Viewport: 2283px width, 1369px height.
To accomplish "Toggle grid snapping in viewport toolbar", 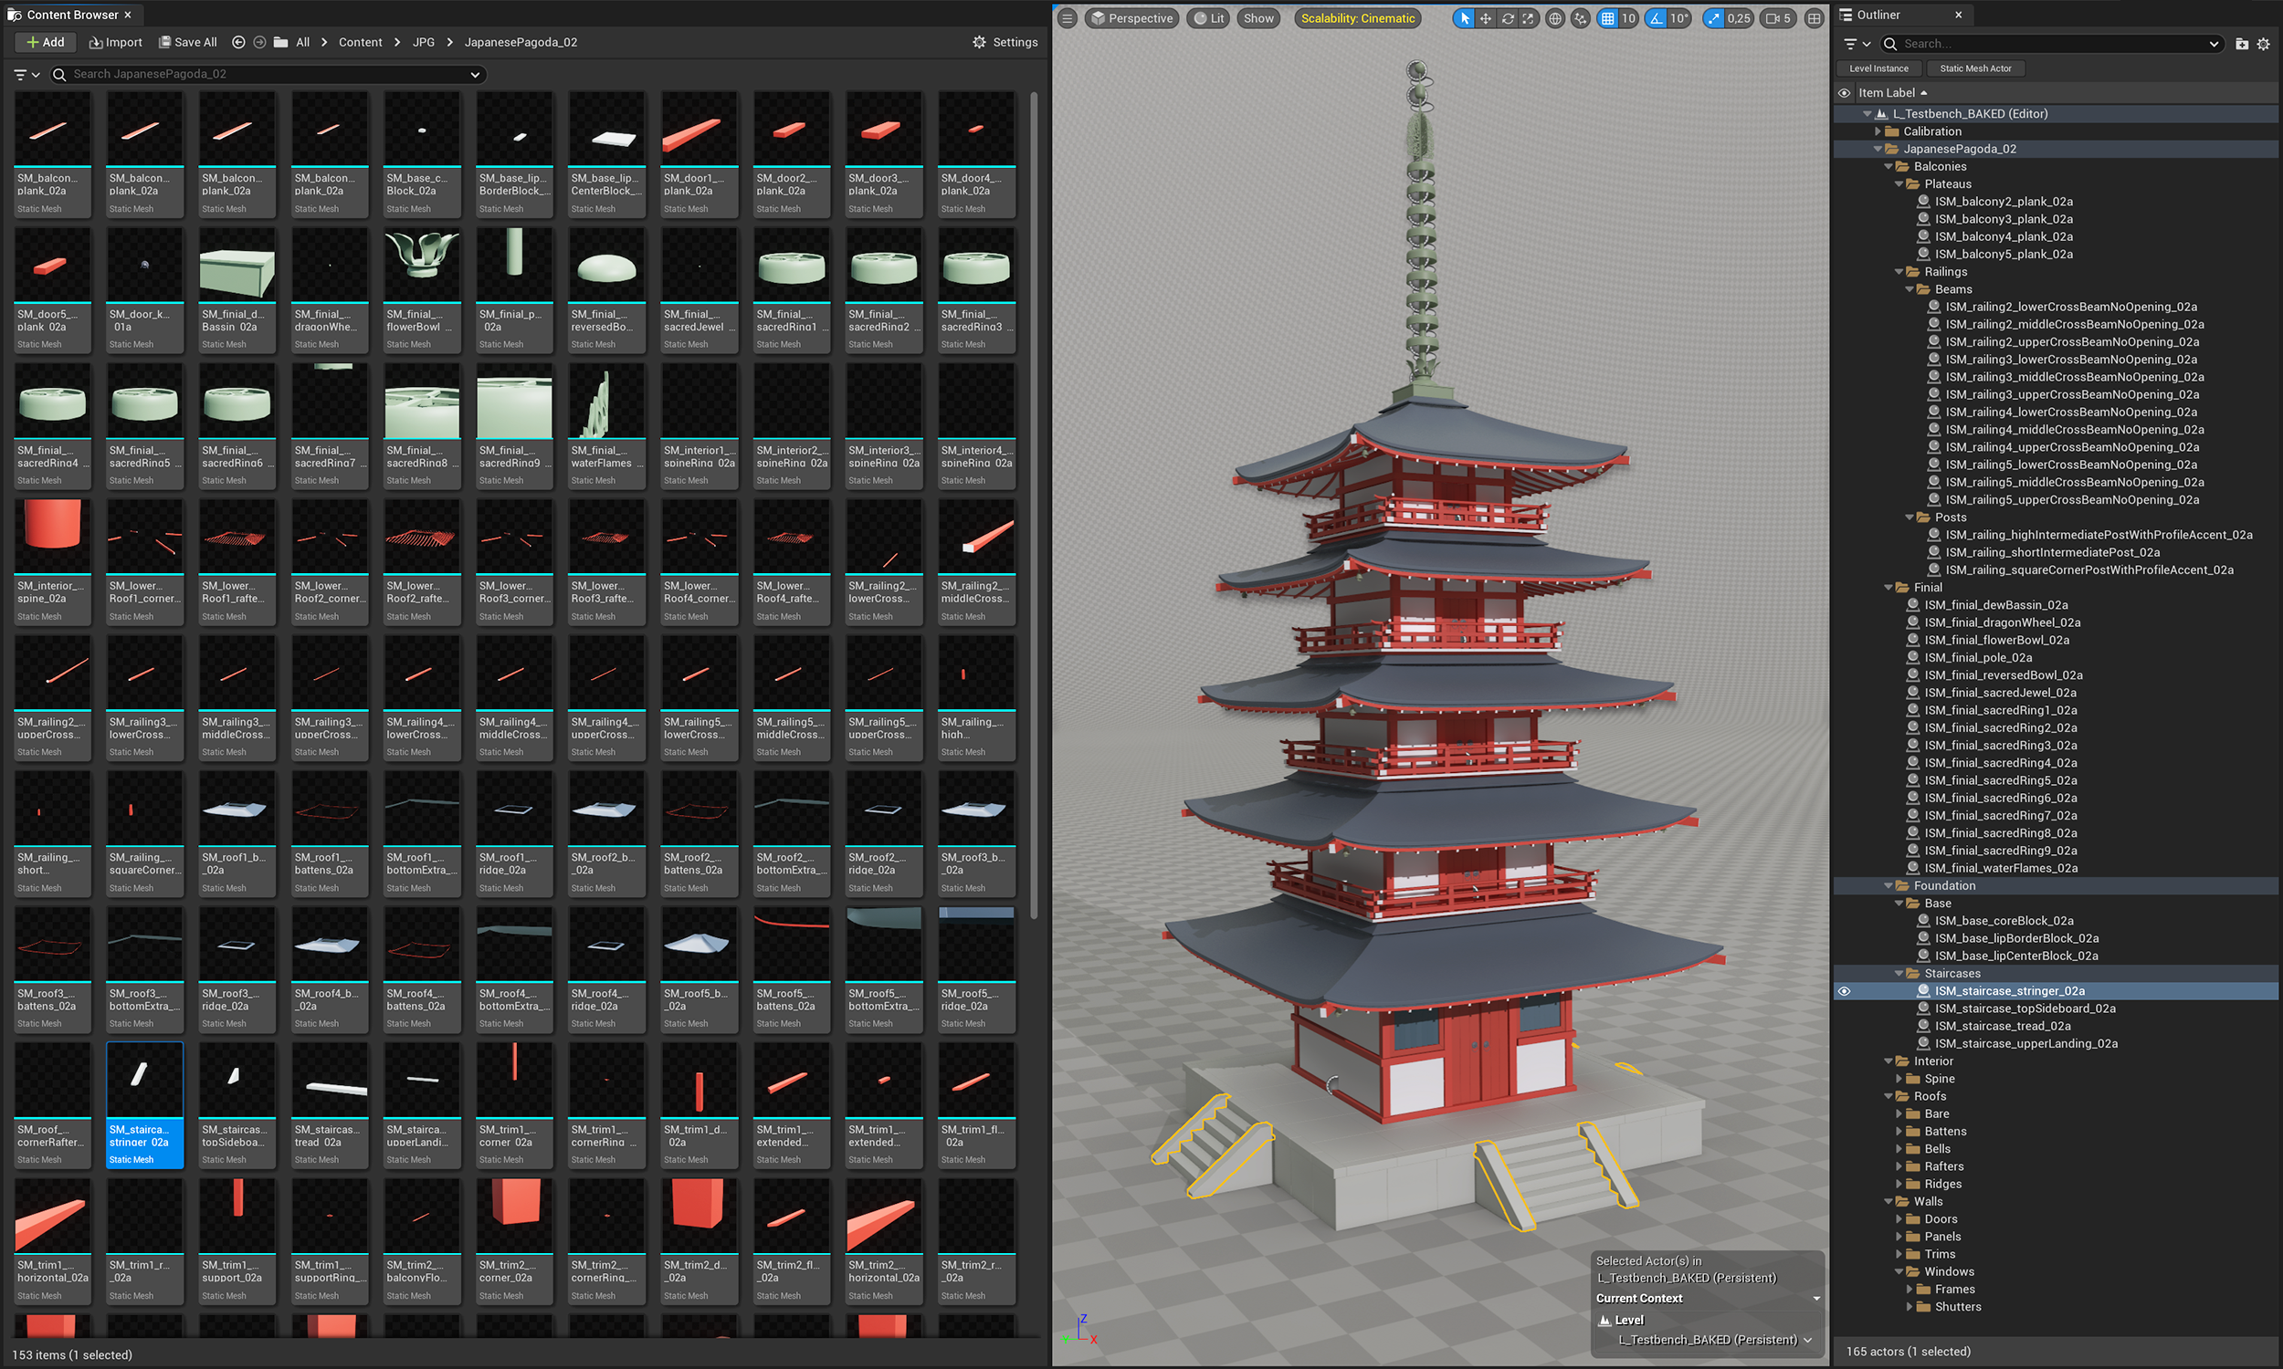I will click(x=1608, y=18).
